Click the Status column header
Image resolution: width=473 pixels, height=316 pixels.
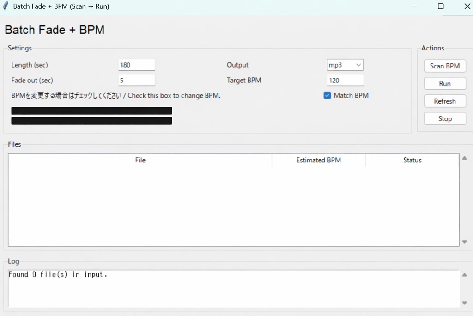[x=412, y=160]
